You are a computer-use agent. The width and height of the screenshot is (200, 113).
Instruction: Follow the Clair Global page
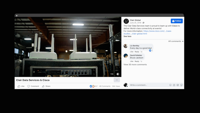[177, 21]
